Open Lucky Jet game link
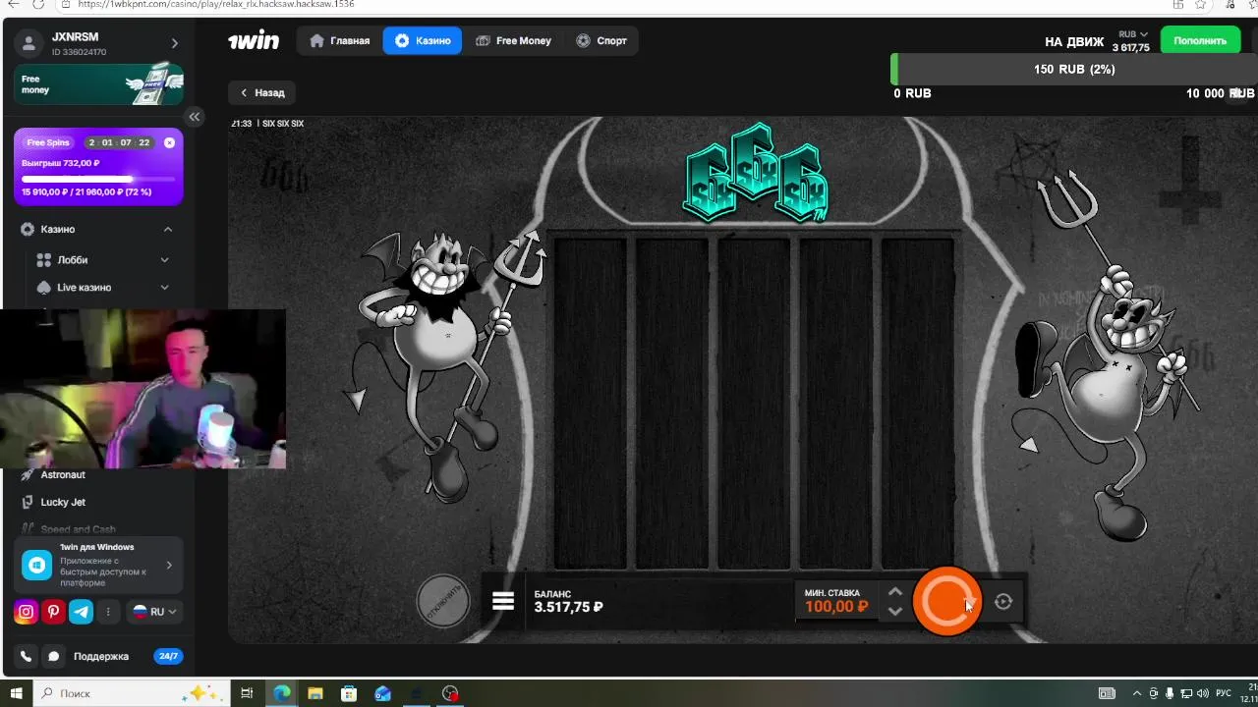Image resolution: width=1258 pixels, height=707 pixels. coord(63,502)
